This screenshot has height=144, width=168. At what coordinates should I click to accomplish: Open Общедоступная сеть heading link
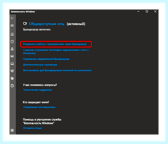(x=47, y=24)
